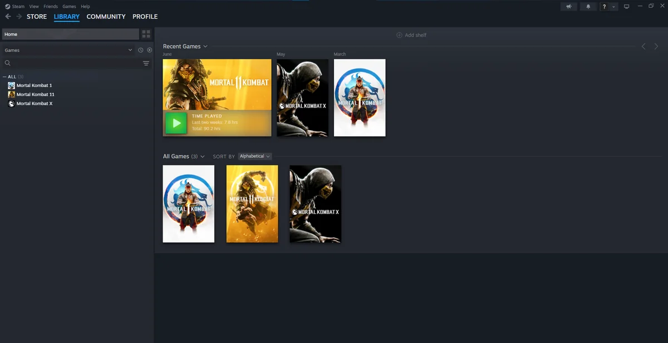Switch to collections grid view icon beside Home
The image size is (668, 343).
(x=146, y=34)
